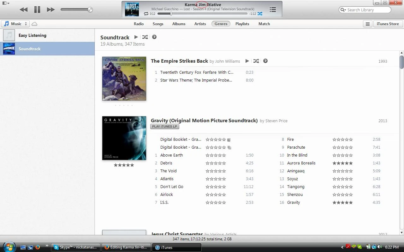Open the iTunes menu dropdown at top-left
The width and height of the screenshot is (404, 252).
[x=6, y=3]
